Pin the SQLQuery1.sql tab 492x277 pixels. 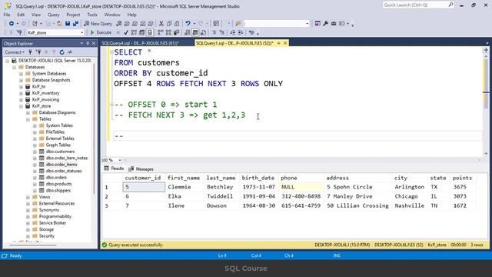point(278,43)
